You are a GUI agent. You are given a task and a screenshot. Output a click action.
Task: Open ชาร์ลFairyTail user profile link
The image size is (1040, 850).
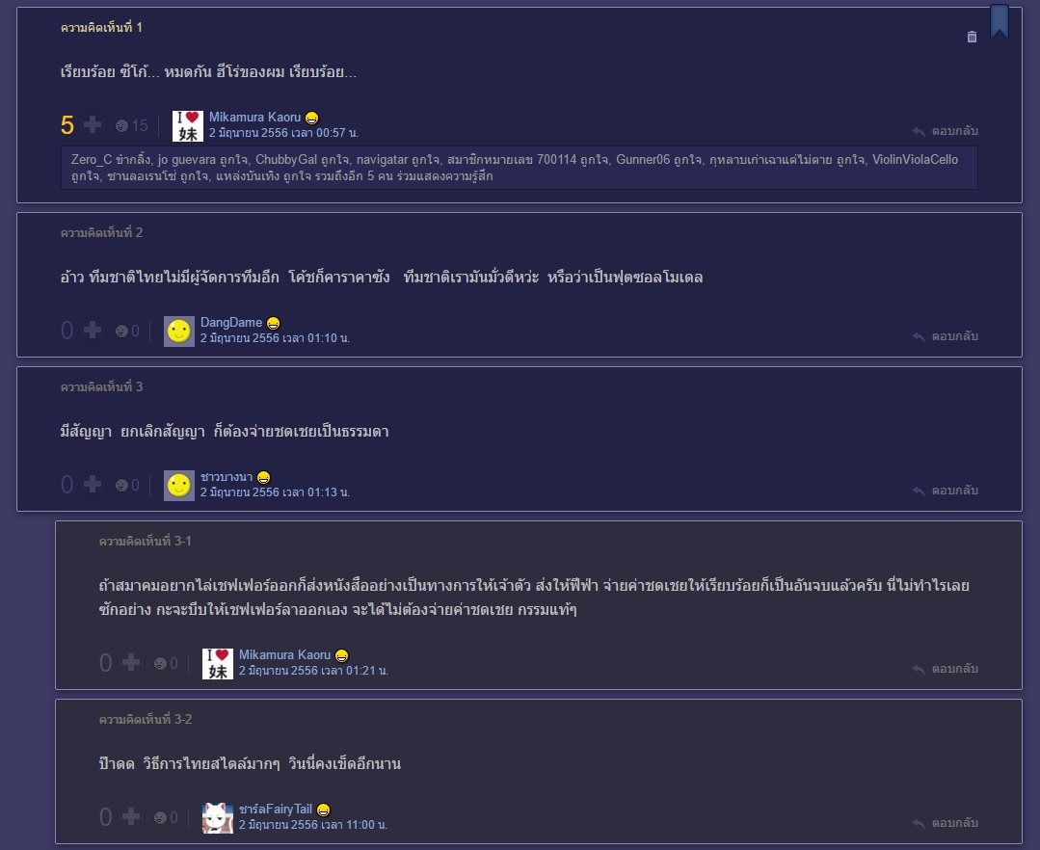click(276, 809)
